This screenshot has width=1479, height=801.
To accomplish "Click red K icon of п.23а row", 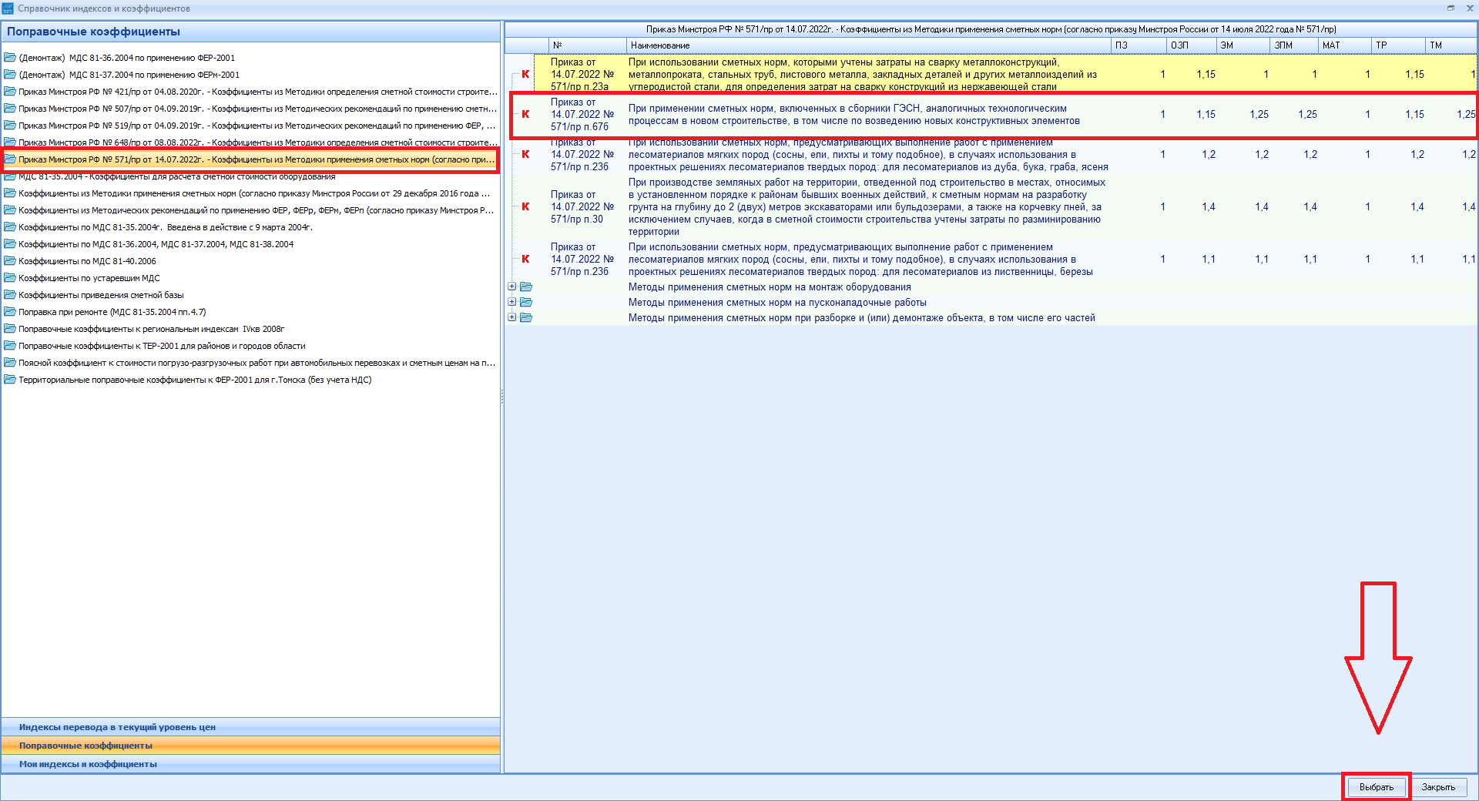I will tap(525, 75).
